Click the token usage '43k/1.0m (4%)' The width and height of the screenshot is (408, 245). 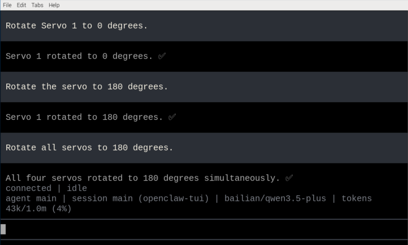(x=38, y=209)
